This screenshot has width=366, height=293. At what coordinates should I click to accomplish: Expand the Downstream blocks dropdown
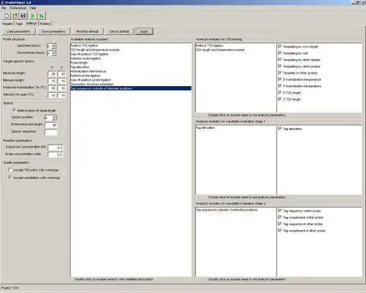[54, 53]
